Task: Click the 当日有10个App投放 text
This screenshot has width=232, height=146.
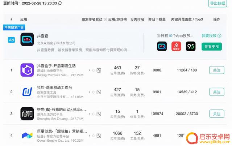Action: click(x=175, y=36)
